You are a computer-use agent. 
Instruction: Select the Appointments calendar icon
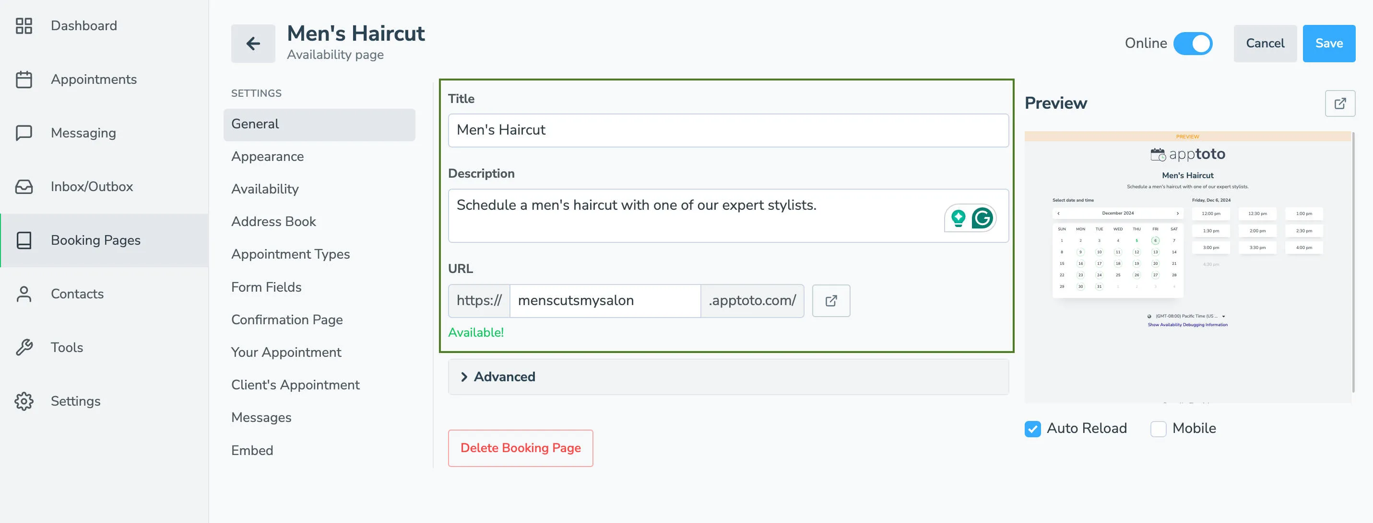pos(24,79)
